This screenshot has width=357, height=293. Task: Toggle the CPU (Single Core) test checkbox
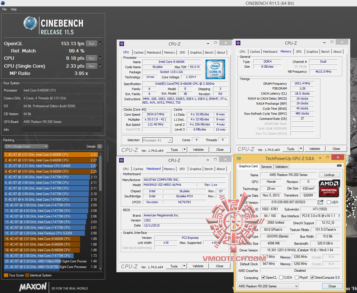[101, 66]
